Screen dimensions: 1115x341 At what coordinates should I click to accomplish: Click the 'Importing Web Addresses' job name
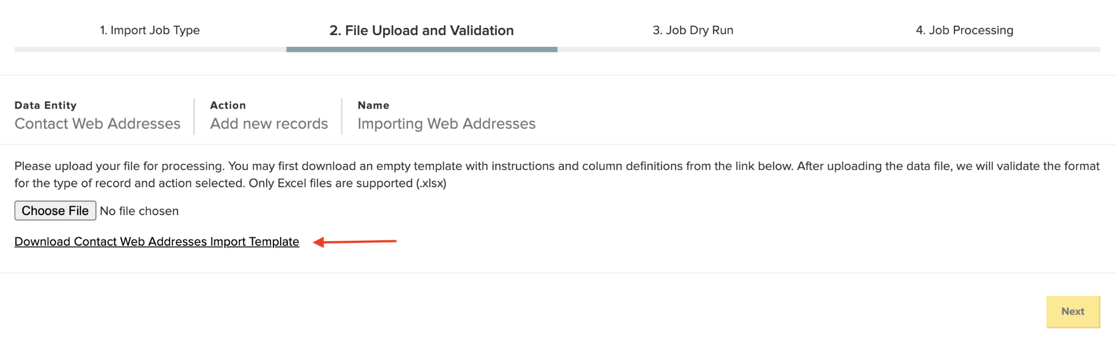tap(446, 124)
